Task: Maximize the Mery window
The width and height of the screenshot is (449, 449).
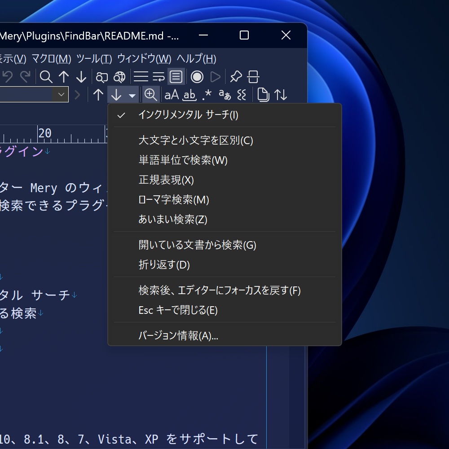Action: 244,35
